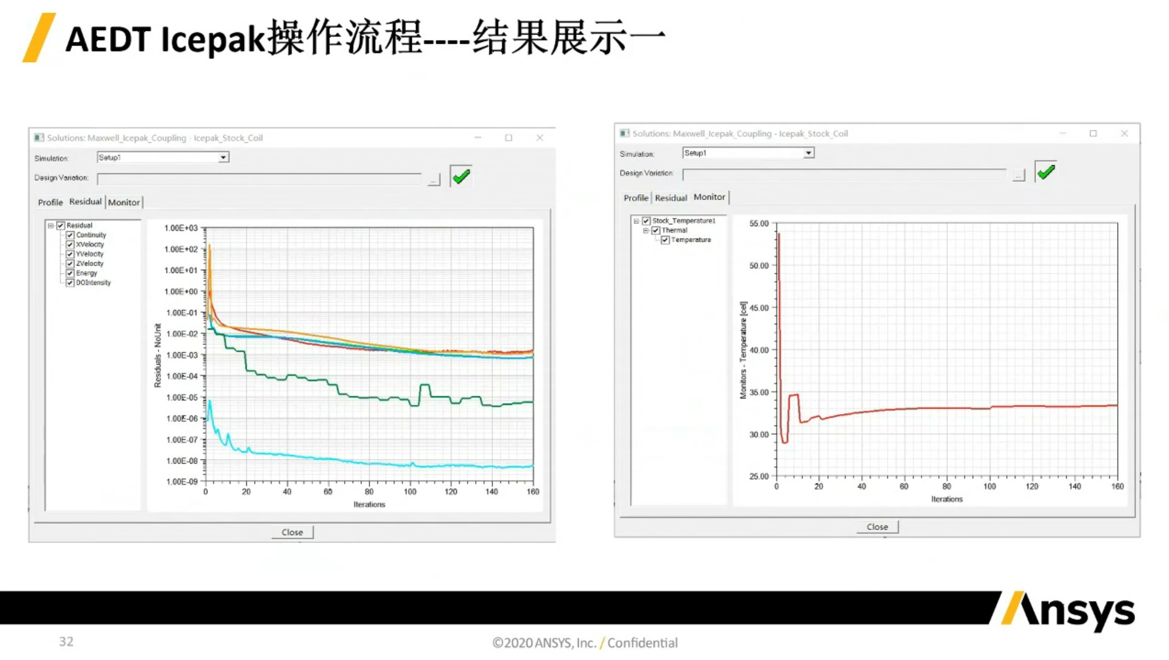Click Design Variation browse button in right window
Screen dimensions: 1169x660
pos(1018,175)
